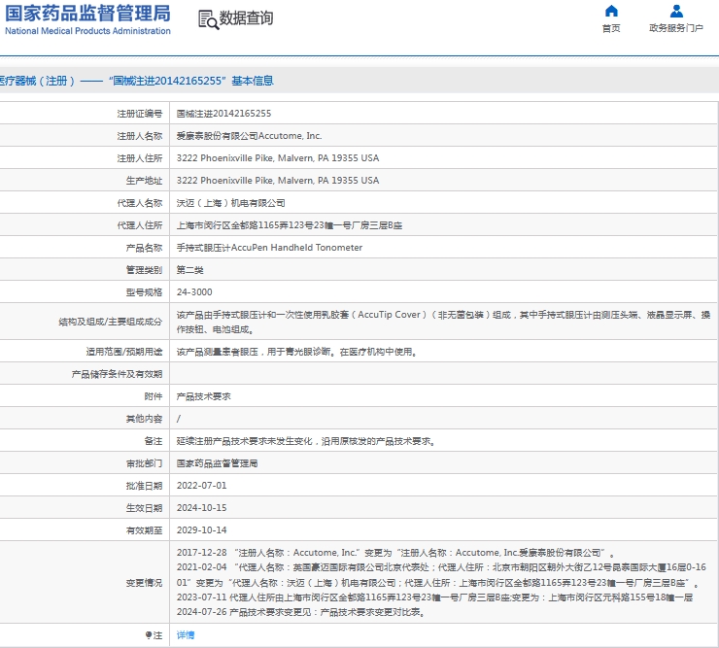Select approval department 国家药品监督管理局 value
This screenshot has width=719, height=648.
pos(217,463)
